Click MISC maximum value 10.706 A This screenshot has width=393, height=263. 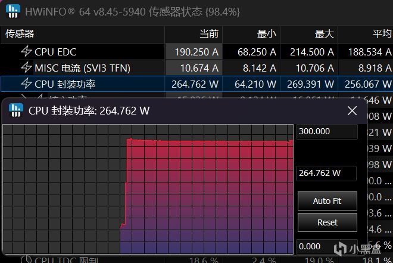[x=315, y=68]
